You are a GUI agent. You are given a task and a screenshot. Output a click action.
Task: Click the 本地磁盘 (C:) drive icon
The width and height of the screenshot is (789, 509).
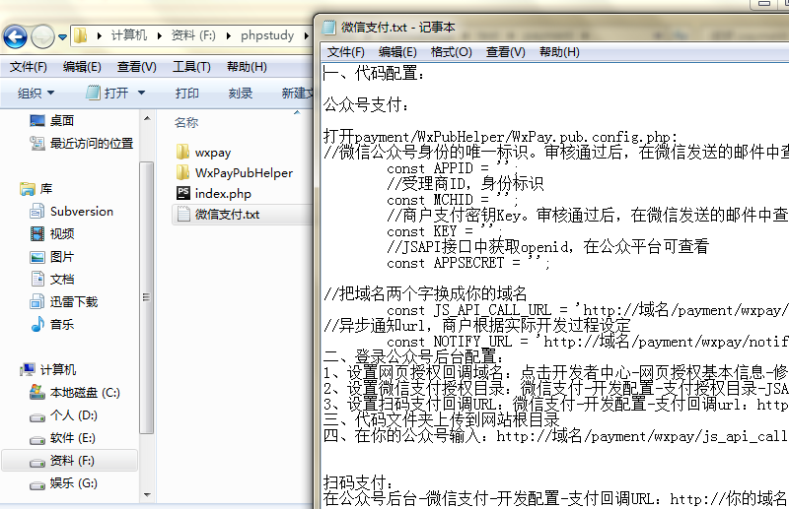(37, 392)
